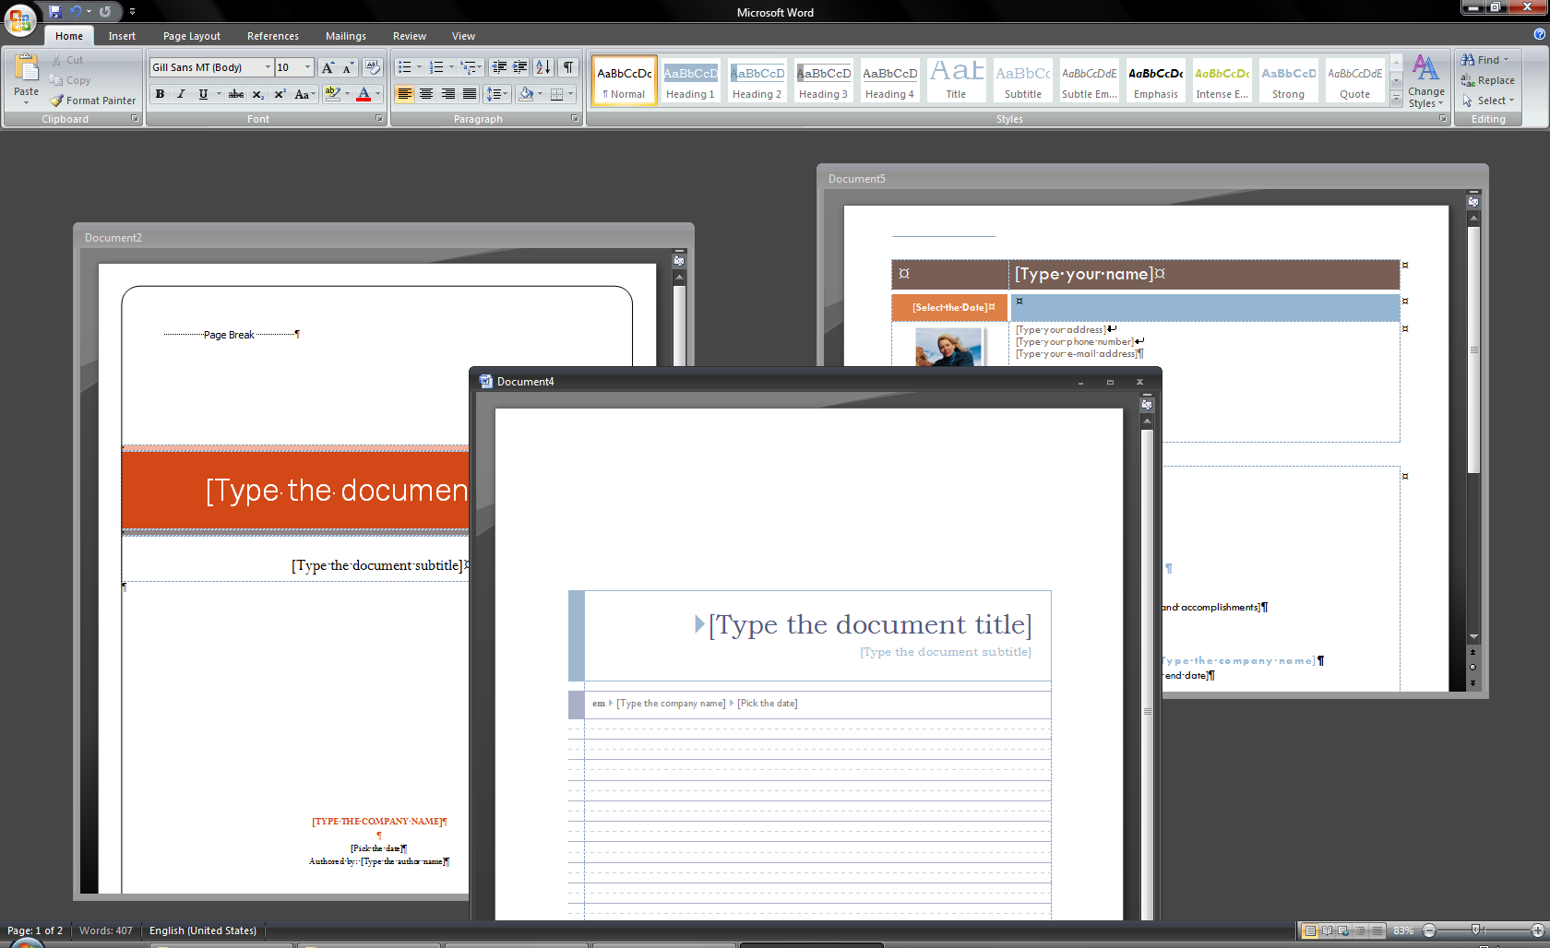Apply the Title style
Screen dimensions: 1550x948
[956, 80]
